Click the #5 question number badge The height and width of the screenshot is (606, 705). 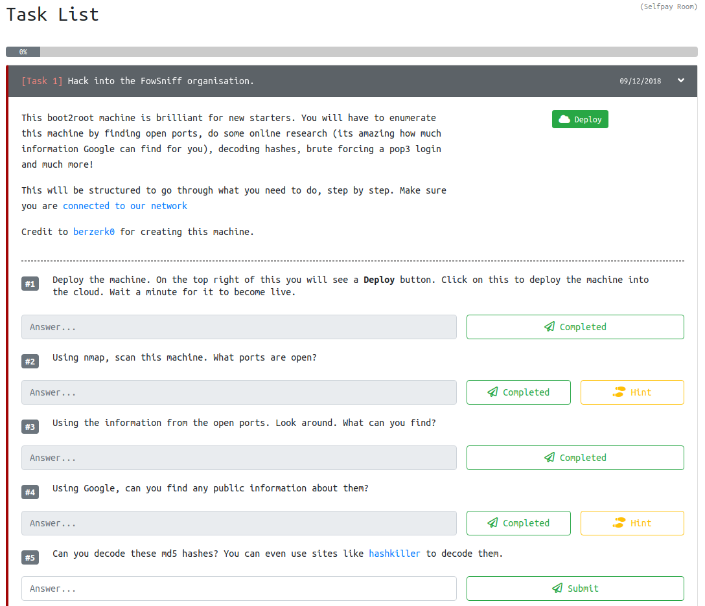[x=30, y=557]
